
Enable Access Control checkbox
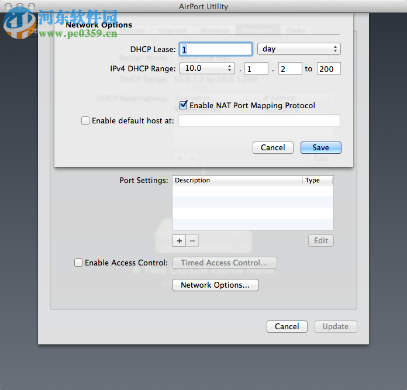click(x=78, y=263)
